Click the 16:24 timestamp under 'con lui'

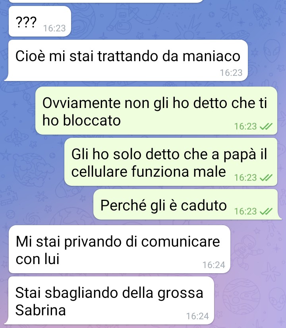click(214, 265)
